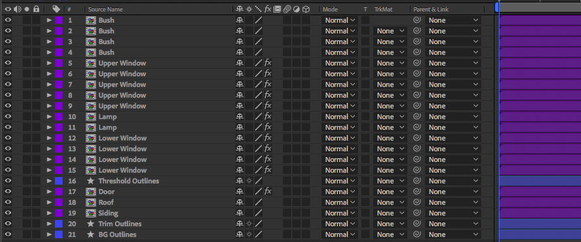
Task: Enable 3D layer switch on layer 18 Roof
Action: tap(306, 202)
